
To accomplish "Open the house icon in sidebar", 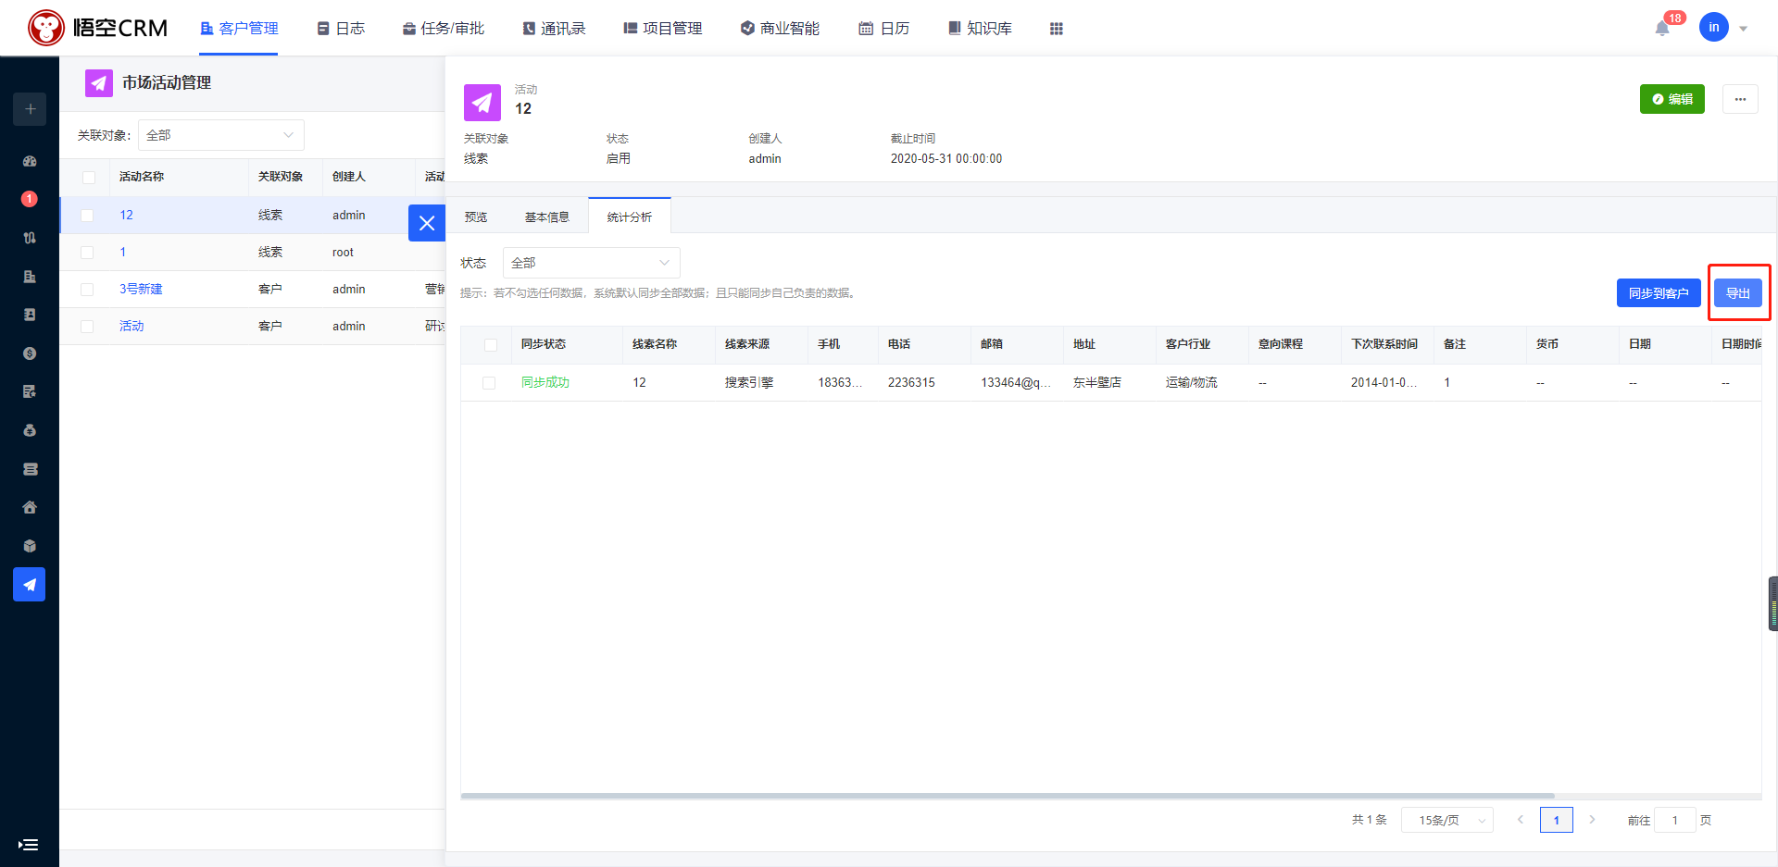I will click(30, 507).
